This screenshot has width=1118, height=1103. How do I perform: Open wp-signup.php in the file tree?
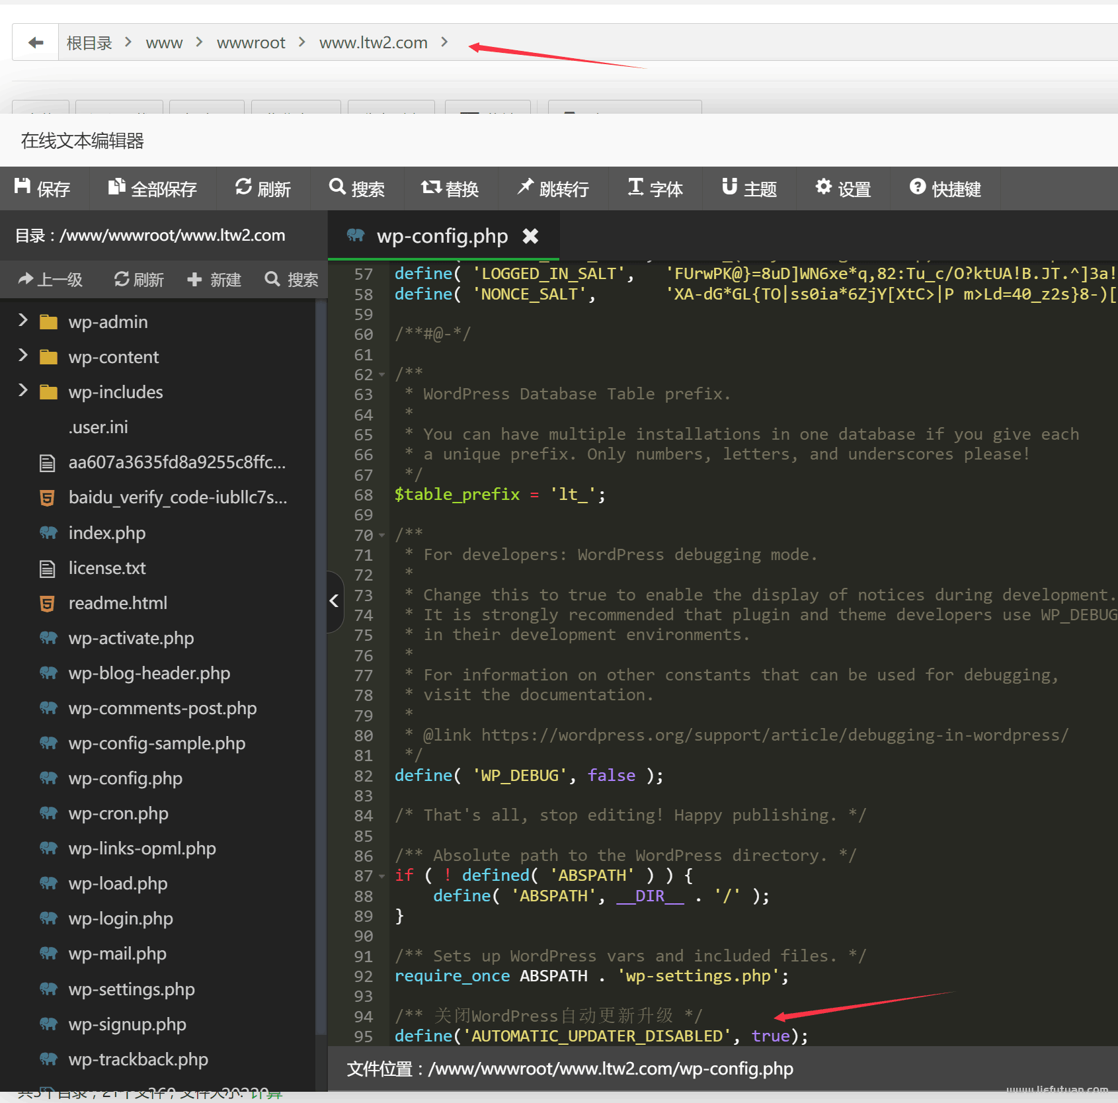point(128,1024)
